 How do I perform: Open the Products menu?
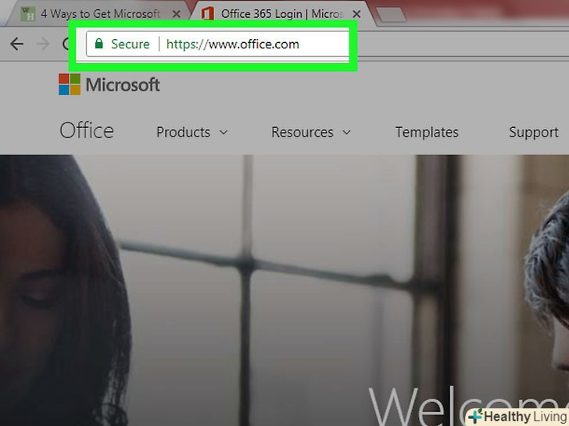[x=192, y=132]
